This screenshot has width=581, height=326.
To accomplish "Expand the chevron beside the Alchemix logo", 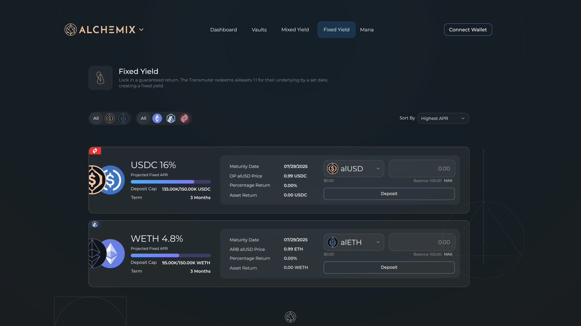I will click(x=141, y=30).
